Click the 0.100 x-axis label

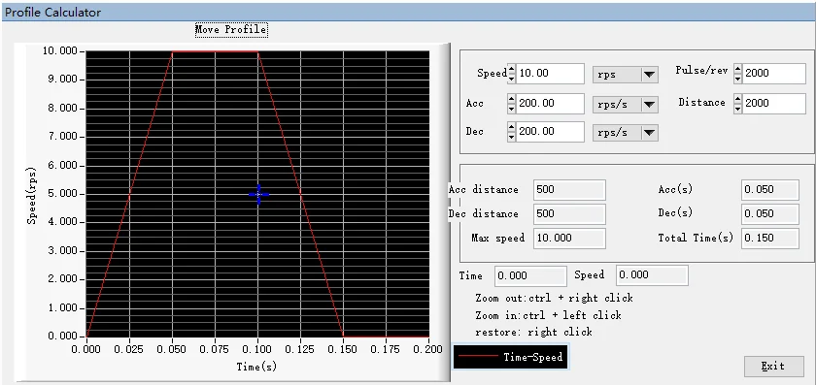click(258, 349)
